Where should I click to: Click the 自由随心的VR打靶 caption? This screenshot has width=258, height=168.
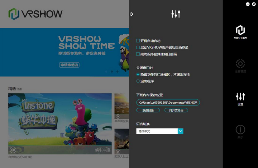click(20, 157)
